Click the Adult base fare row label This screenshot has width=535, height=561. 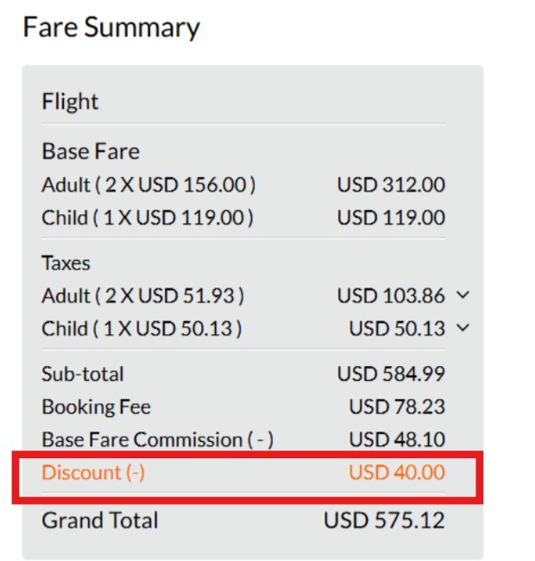pyautogui.click(x=148, y=185)
